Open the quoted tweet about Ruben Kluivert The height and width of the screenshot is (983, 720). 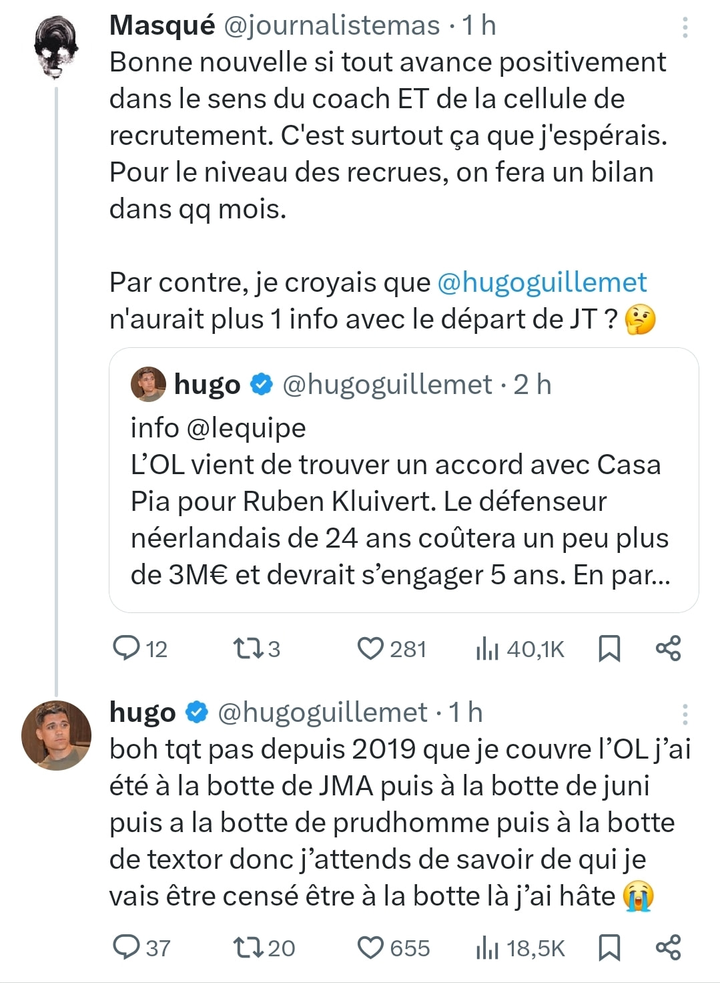click(404, 479)
